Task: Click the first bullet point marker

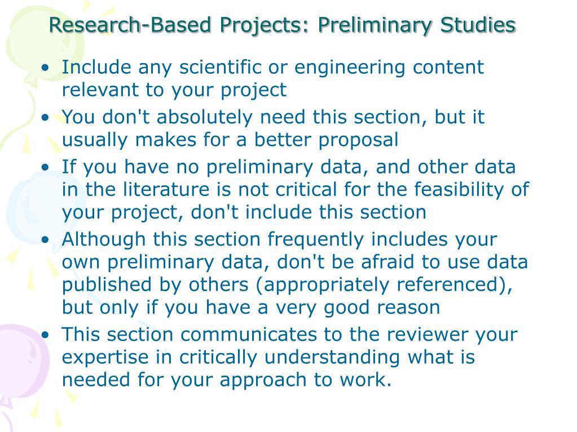Action: pyautogui.click(x=45, y=68)
